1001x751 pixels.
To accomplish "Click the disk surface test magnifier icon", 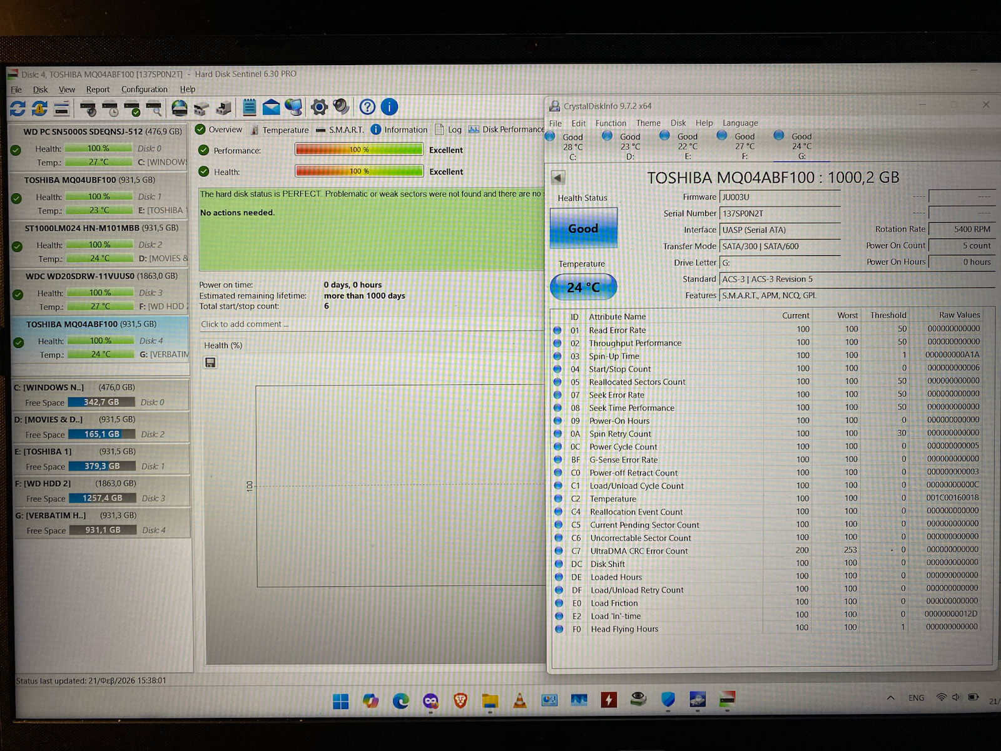I will pos(154,109).
